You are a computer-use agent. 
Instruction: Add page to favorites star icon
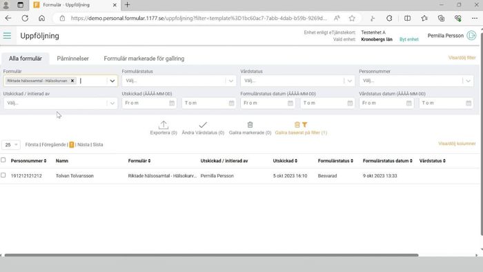pos(352,18)
